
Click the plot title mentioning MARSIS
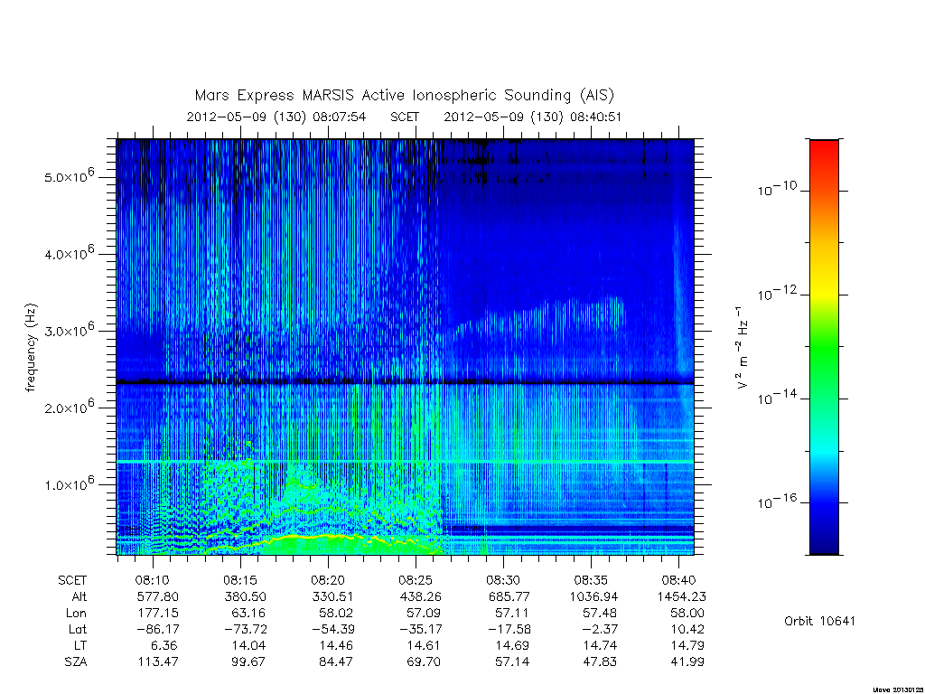tap(404, 95)
